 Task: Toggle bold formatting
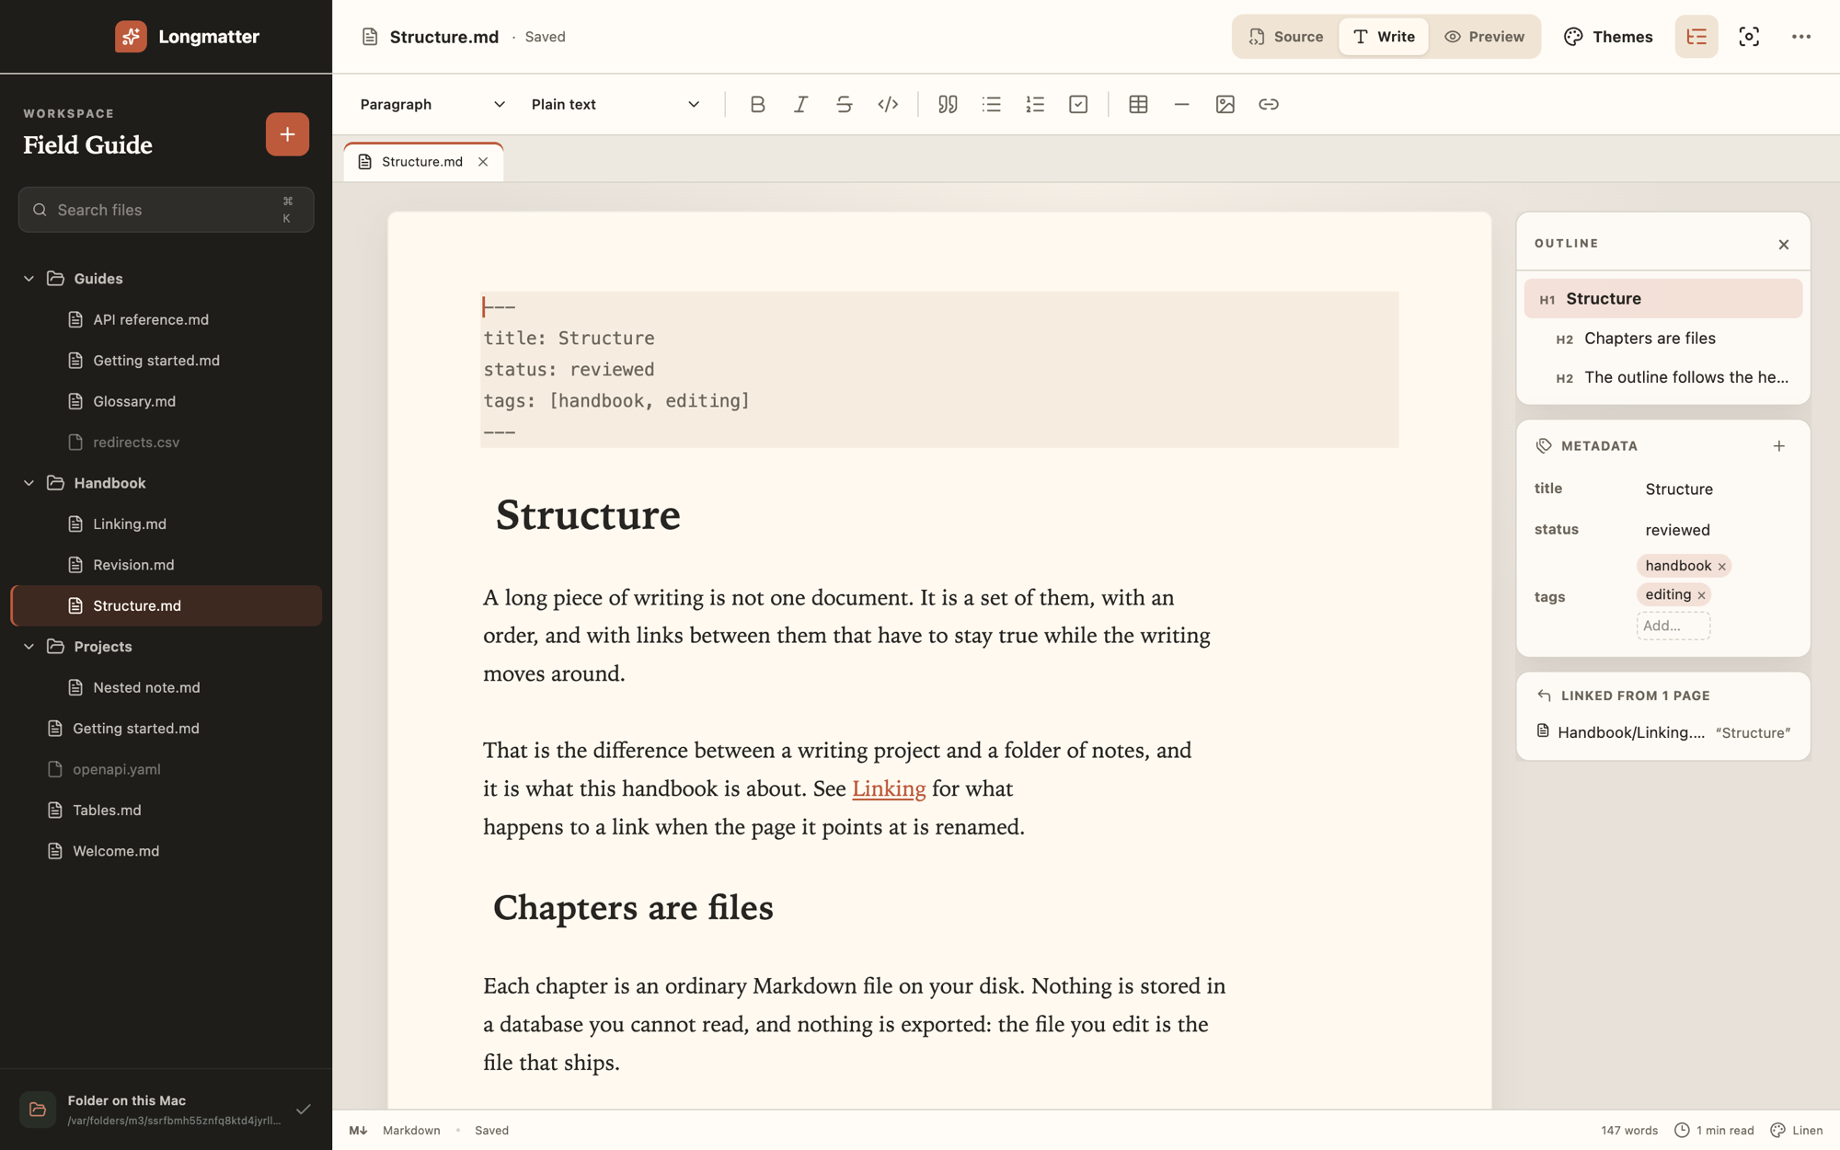(757, 104)
